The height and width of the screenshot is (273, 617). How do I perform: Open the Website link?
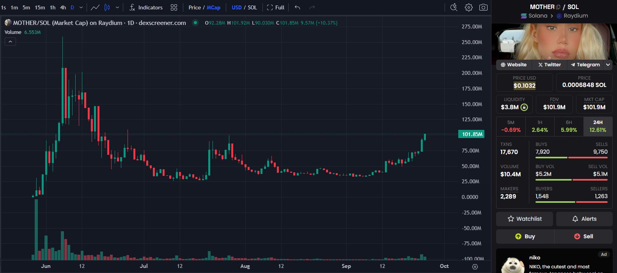pos(514,65)
